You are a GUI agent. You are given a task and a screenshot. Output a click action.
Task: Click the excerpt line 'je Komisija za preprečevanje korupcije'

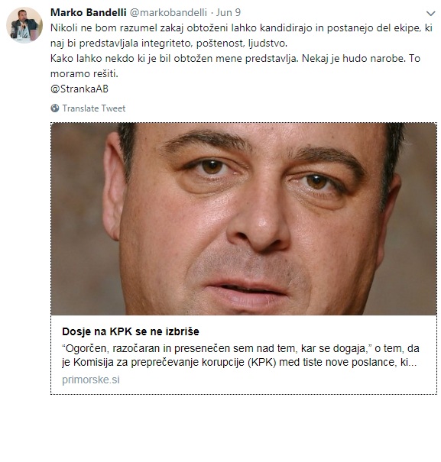(x=239, y=362)
